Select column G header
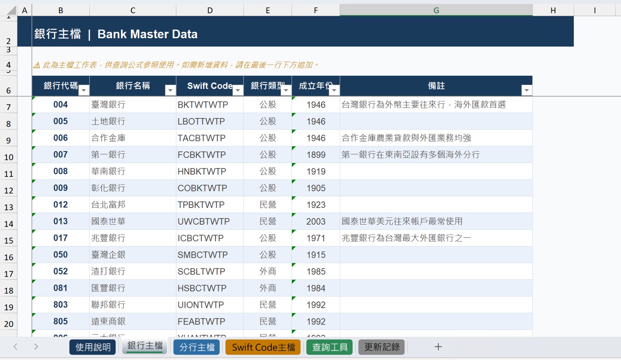 point(436,10)
